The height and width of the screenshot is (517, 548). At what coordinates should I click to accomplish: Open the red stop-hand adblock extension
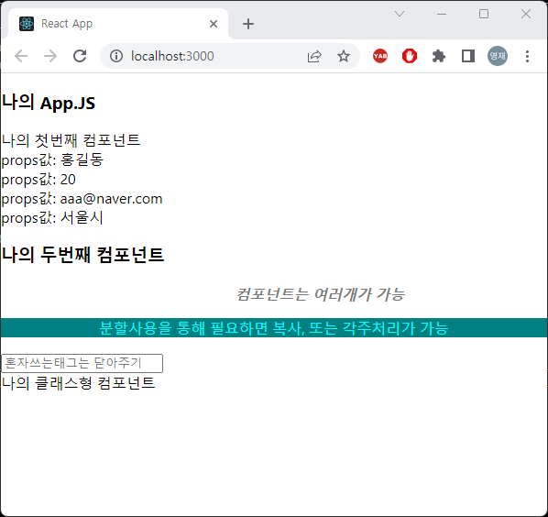410,56
